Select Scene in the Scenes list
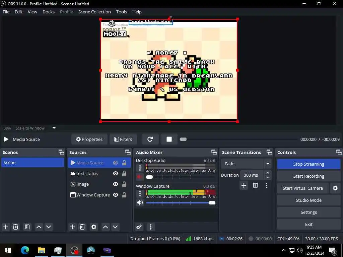The image size is (343, 257). pos(32,162)
